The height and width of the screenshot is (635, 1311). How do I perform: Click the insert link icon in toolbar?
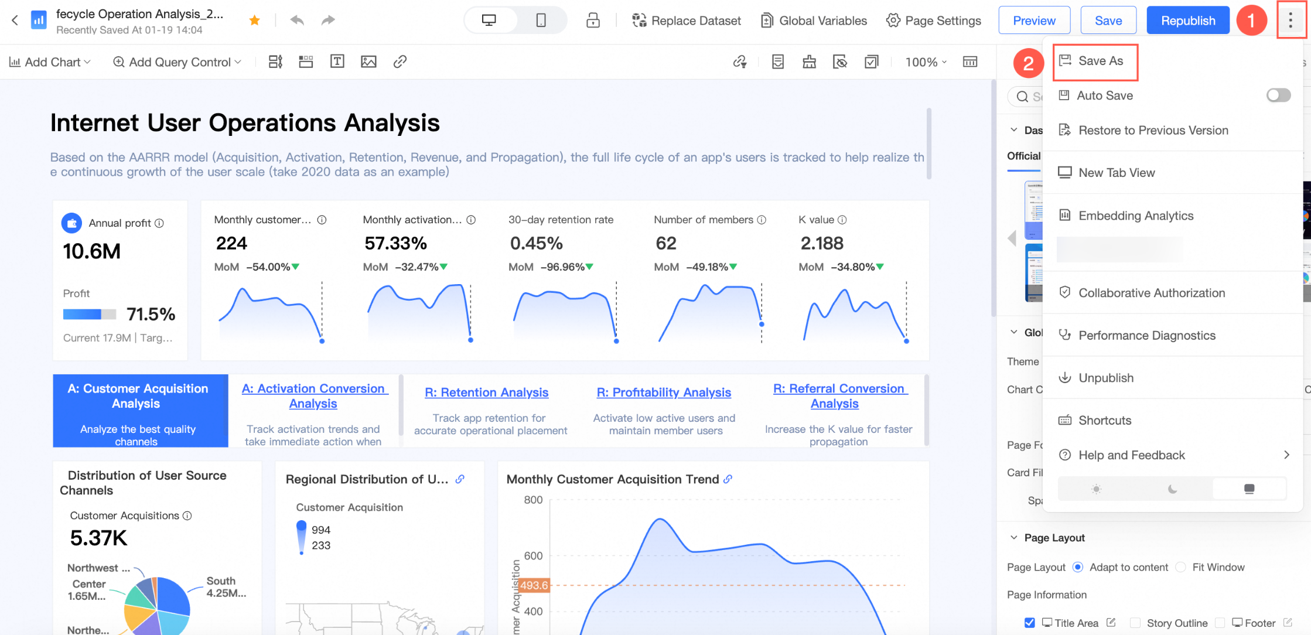[400, 62]
